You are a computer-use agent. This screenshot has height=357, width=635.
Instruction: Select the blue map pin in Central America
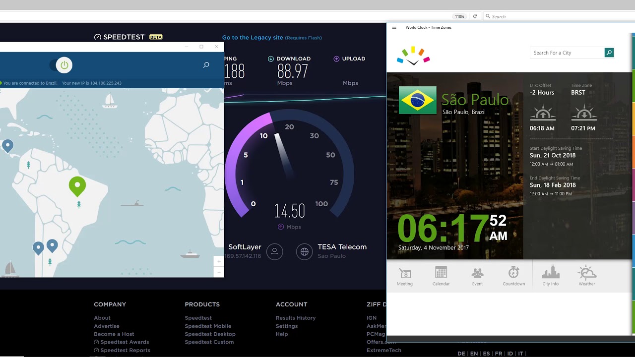7,146
